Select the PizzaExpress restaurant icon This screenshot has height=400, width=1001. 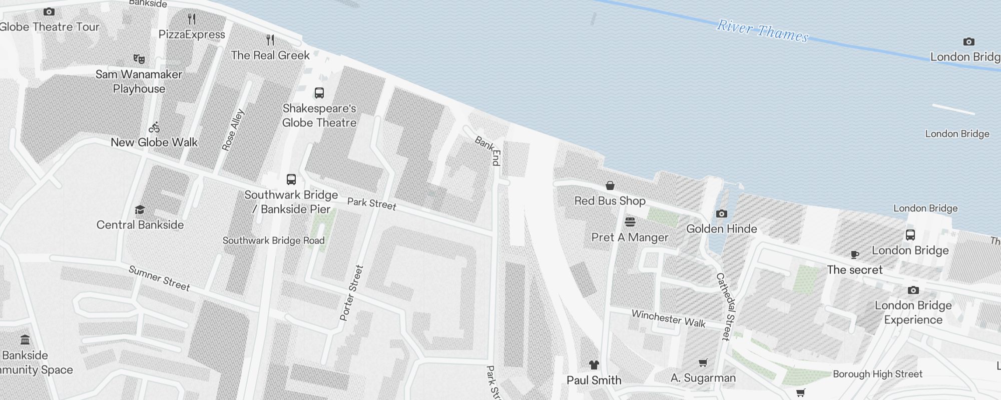tap(192, 19)
